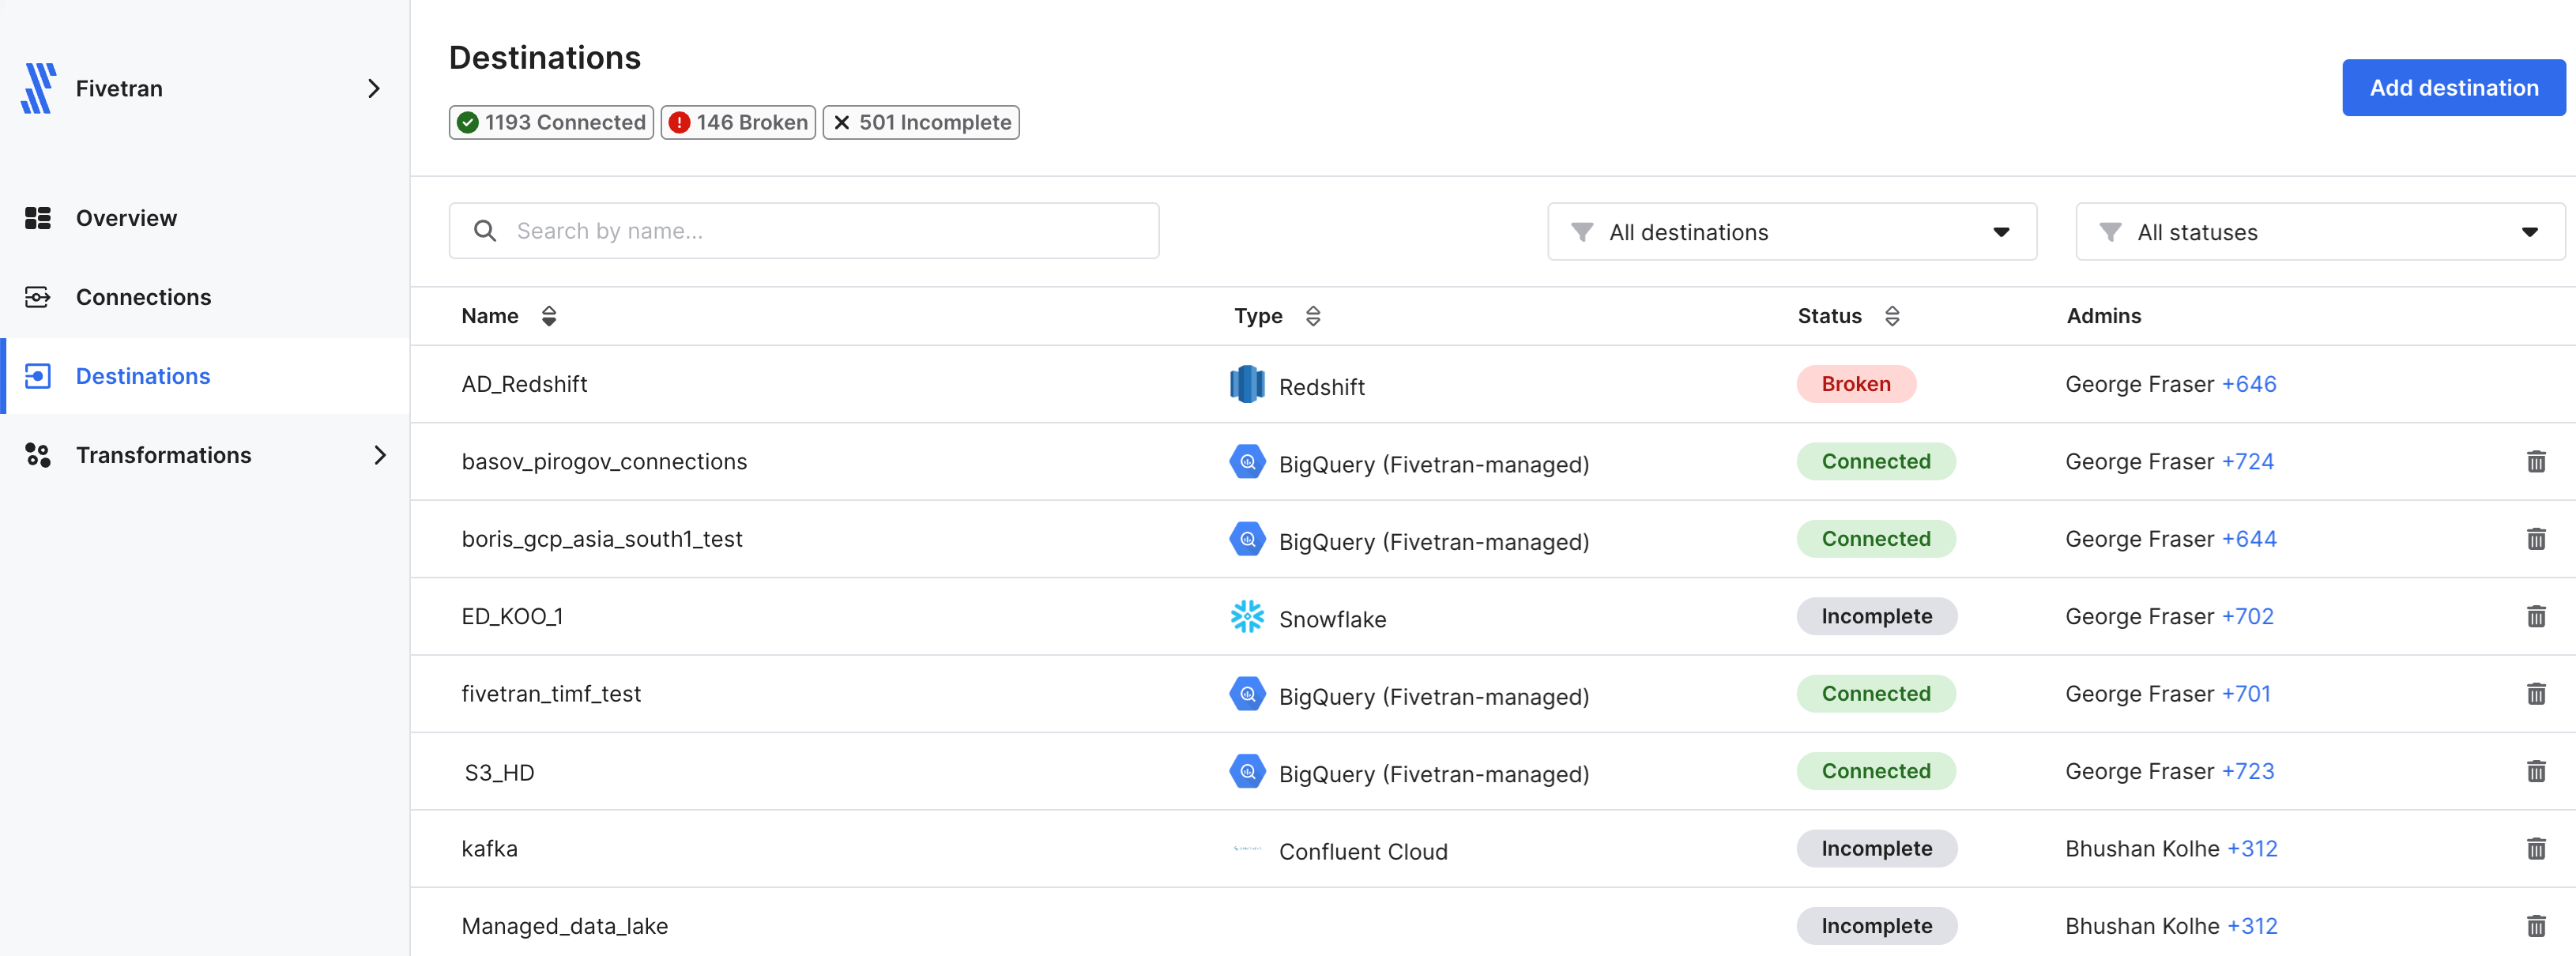Image resolution: width=2576 pixels, height=956 pixels.
Task: Click the Fivetran logo icon
Action: pos(38,88)
